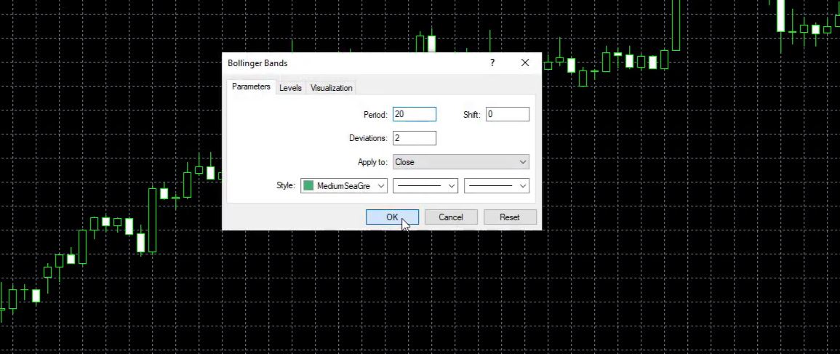The width and height of the screenshot is (840, 354).
Task: Click the Bollinger Bands title text
Action: point(257,63)
